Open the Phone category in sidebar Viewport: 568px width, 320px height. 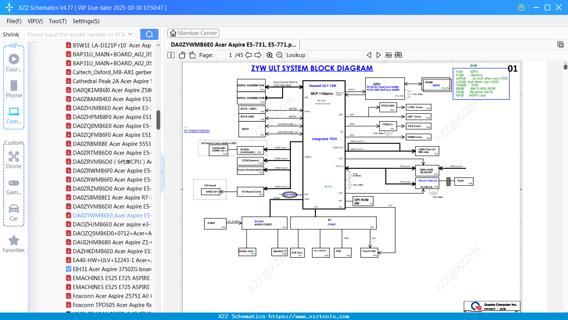click(x=14, y=89)
